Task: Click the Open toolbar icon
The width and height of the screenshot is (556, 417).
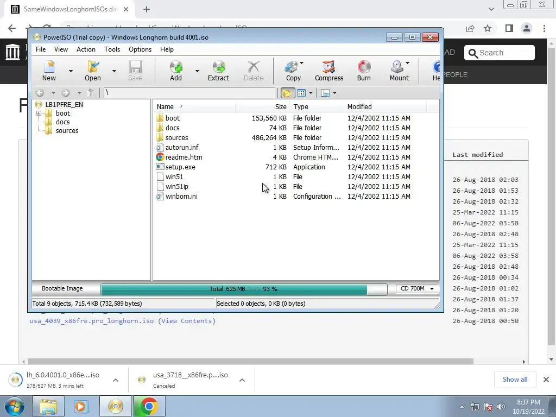Action: [93, 71]
